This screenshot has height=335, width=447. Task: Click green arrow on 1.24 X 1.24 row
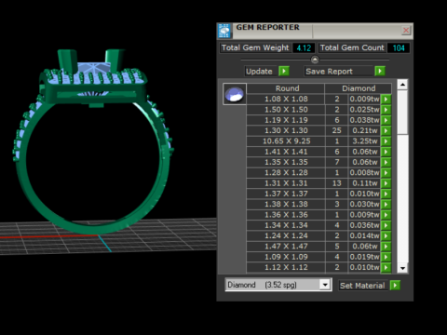tap(386, 236)
